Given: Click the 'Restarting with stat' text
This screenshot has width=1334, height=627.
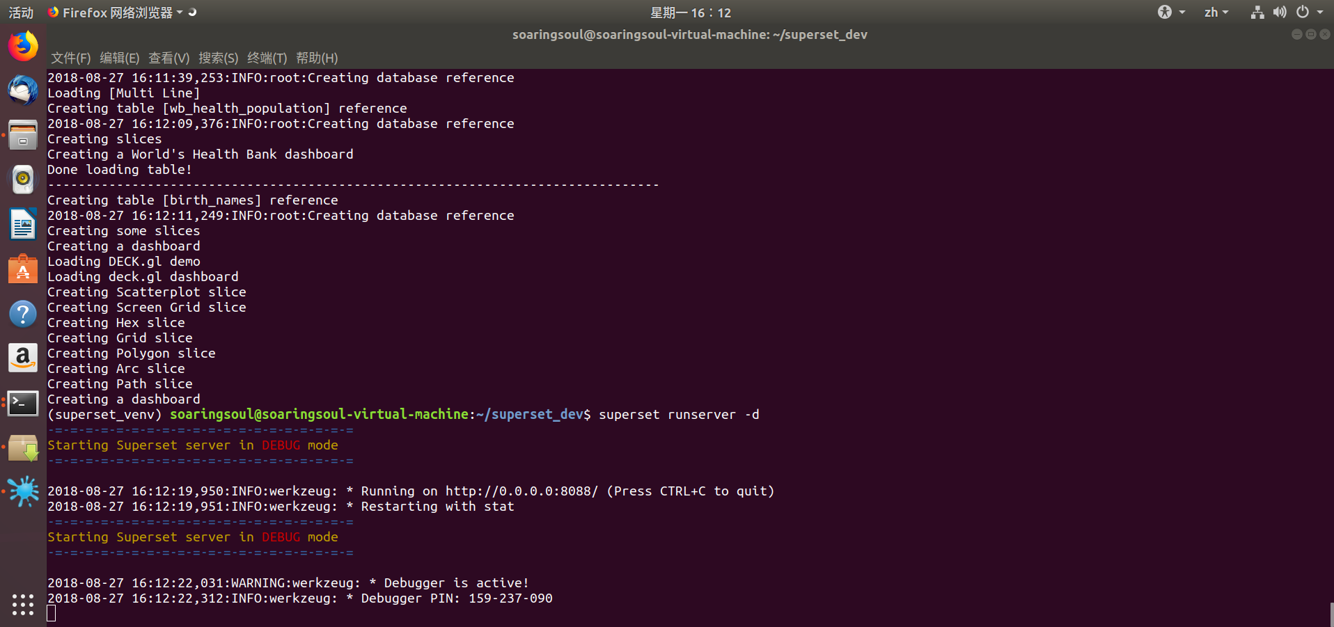Looking at the screenshot, I should point(437,507).
